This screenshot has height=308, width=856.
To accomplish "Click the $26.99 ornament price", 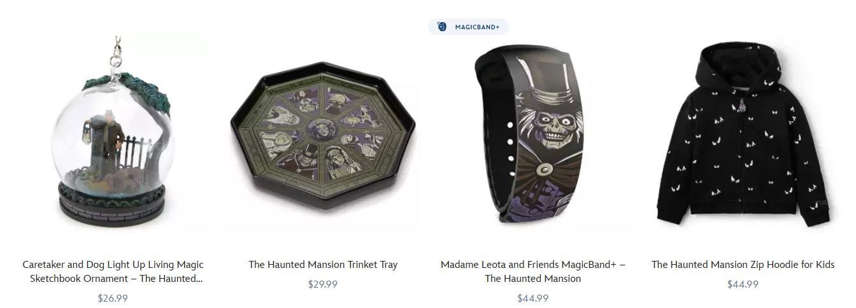I will pos(113,298).
